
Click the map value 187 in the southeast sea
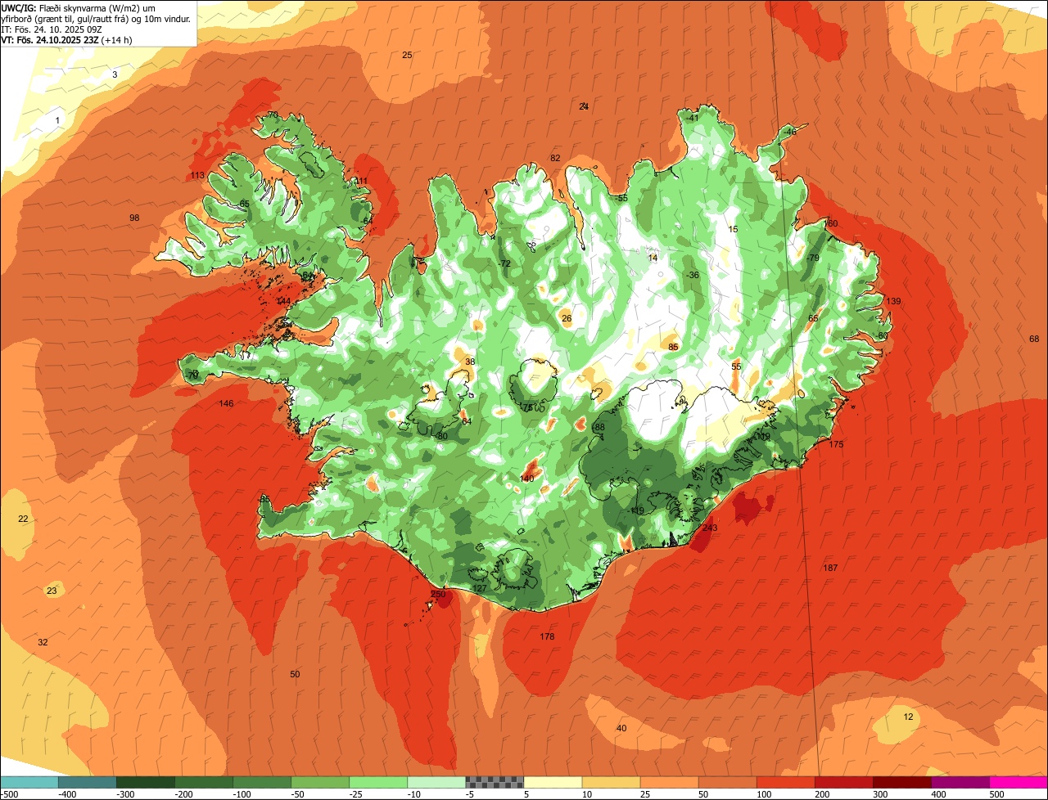tap(830, 568)
